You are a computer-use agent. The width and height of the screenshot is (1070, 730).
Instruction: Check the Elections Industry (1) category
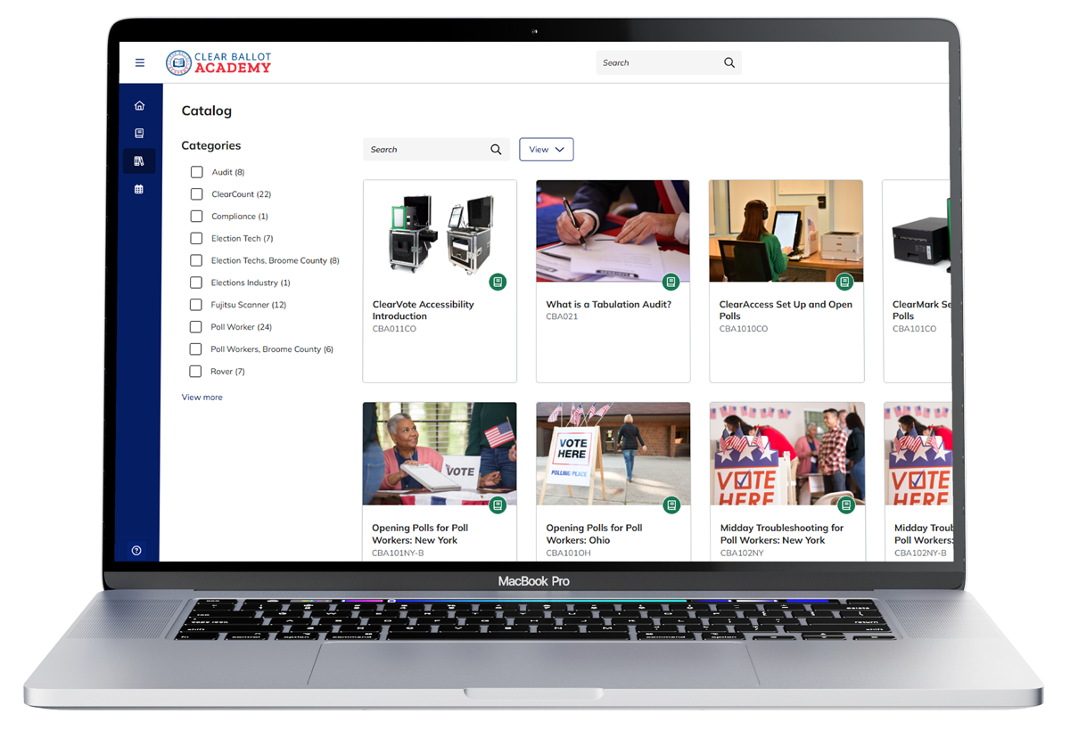196,283
